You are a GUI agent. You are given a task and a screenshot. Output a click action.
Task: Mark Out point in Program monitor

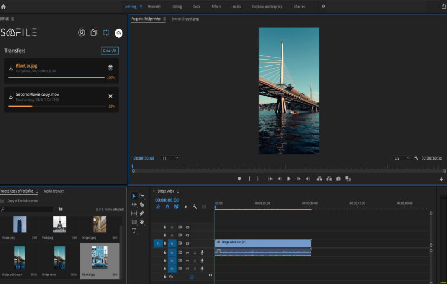click(x=258, y=179)
